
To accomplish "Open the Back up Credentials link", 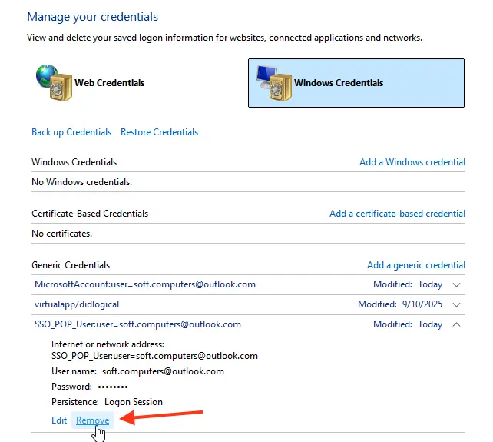I will tap(71, 132).
